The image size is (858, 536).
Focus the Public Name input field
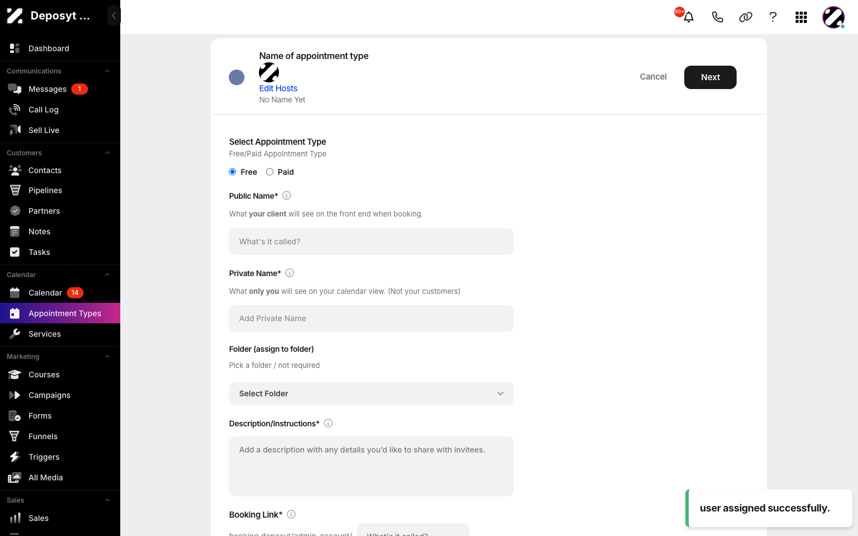coord(371,242)
